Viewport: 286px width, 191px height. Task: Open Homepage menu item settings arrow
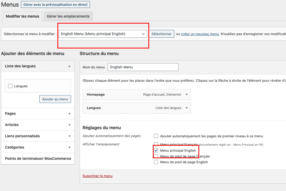[187, 95]
